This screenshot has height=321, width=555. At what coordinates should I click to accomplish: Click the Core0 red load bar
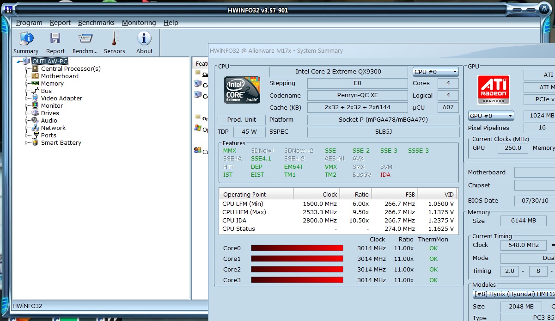297,248
